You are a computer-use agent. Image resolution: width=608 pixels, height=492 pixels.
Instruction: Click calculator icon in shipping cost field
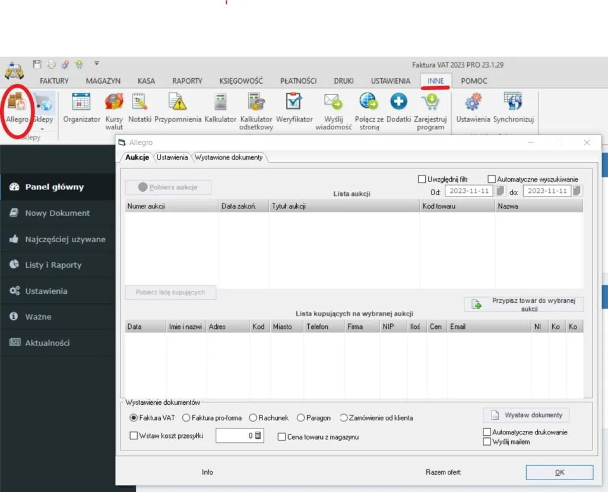coord(258,436)
